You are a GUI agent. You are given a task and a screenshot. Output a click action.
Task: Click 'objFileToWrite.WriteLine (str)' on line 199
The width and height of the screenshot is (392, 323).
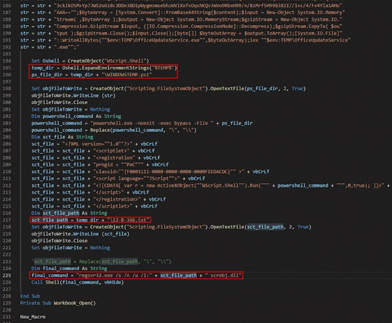73,96
